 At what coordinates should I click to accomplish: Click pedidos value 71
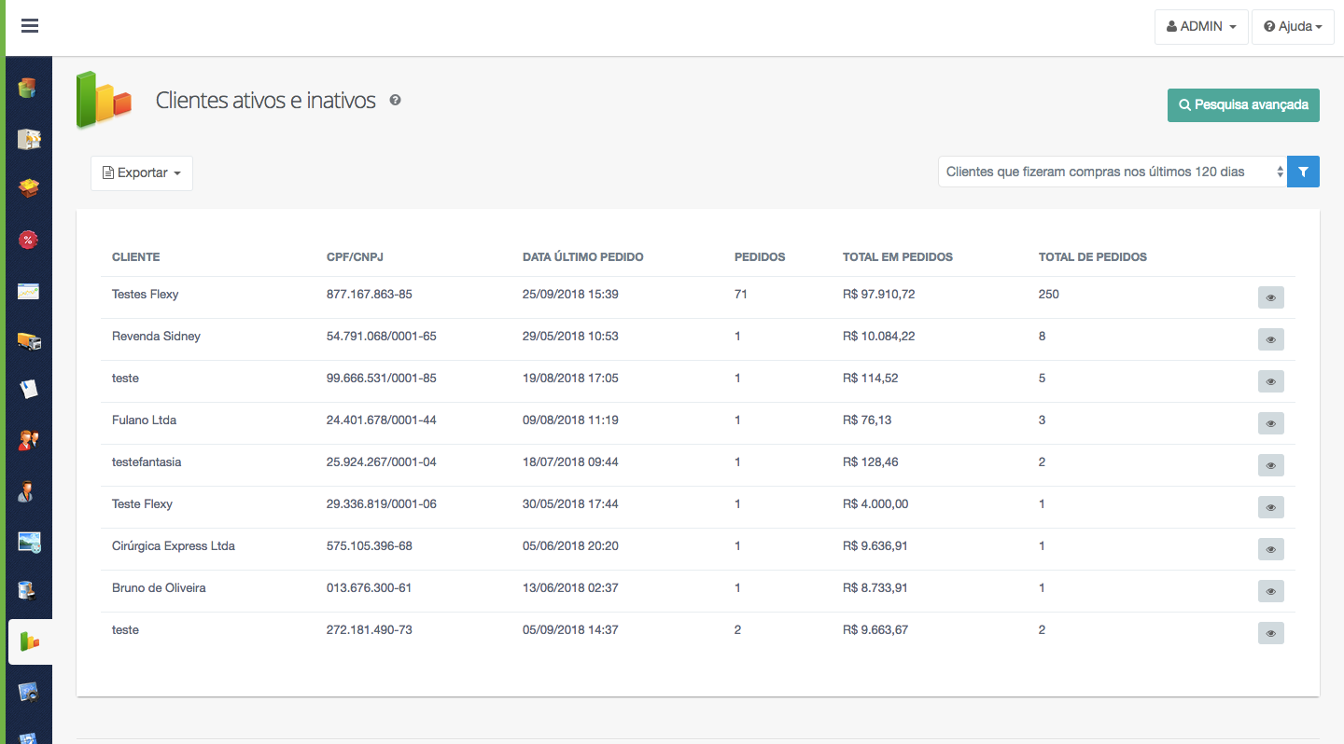coord(741,295)
